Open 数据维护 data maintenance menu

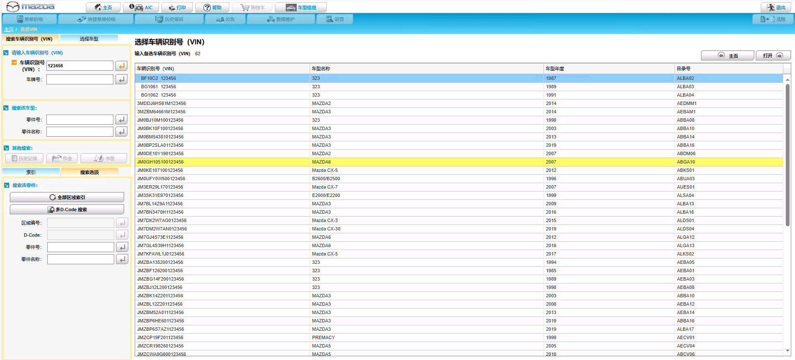[x=281, y=19]
